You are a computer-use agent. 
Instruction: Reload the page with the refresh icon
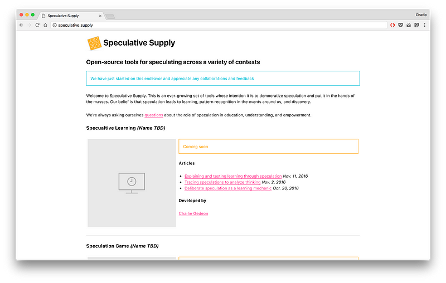click(37, 25)
